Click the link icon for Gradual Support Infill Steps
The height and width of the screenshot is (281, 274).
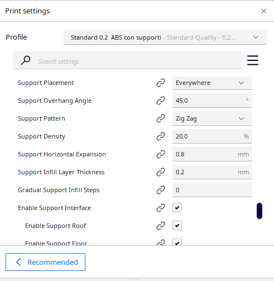click(161, 190)
